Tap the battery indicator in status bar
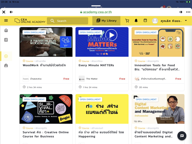This screenshot has width=192, height=144. click(x=188, y=2)
